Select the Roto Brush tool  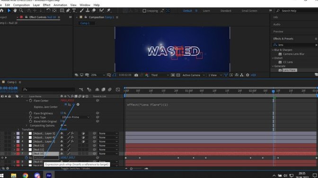click(101, 10)
